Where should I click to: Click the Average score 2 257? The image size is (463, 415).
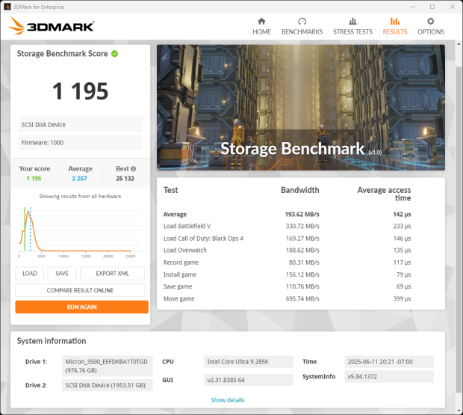79,179
